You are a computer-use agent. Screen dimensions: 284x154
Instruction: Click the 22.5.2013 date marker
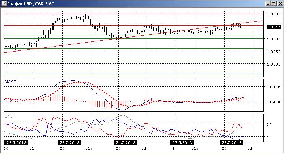tap(16, 142)
